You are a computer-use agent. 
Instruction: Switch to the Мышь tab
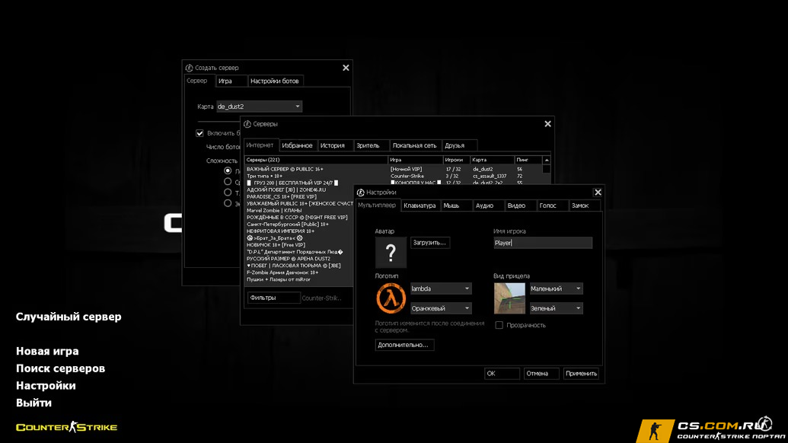[456, 206]
